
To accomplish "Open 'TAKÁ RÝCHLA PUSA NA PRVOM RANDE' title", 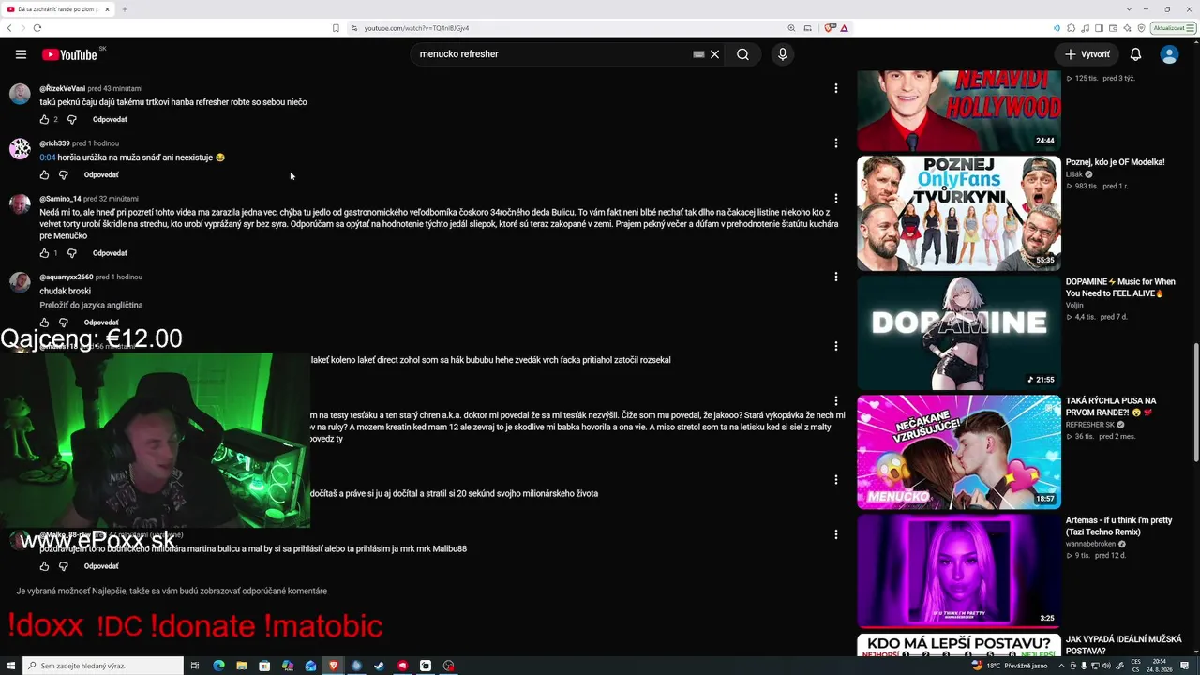I will point(1111,406).
